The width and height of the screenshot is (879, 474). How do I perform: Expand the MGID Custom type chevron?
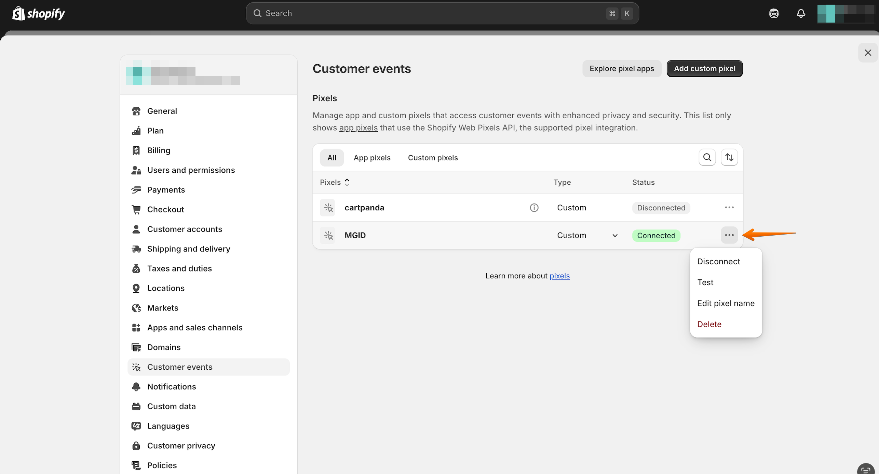click(615, 236)
